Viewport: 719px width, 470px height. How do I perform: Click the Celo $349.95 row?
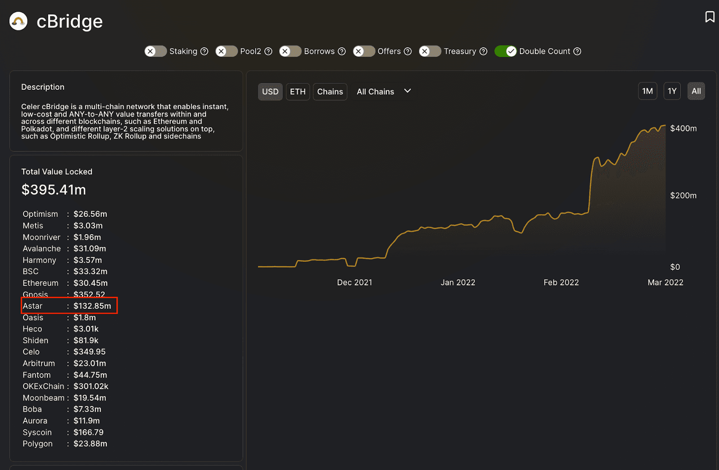point(64,352)
